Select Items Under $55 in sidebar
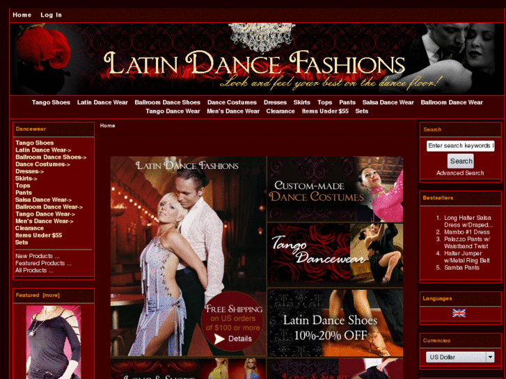This screenshot has height=379, width=506. point(38,235)
